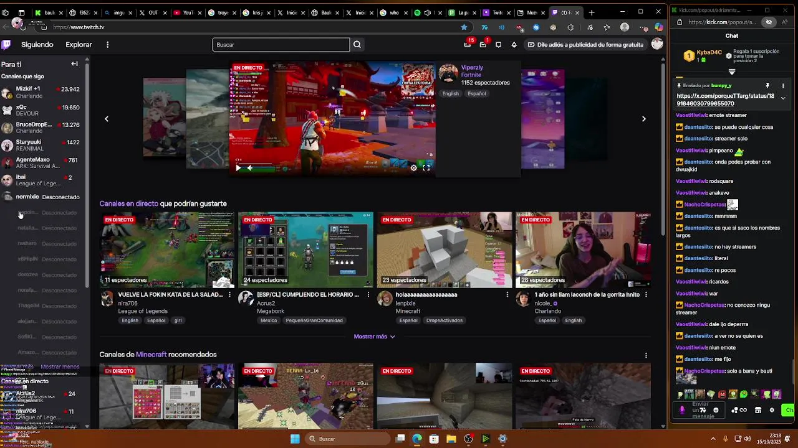Switch to the La p... browser tab
This screenshot has height=448, width=798.
point(462,12)
